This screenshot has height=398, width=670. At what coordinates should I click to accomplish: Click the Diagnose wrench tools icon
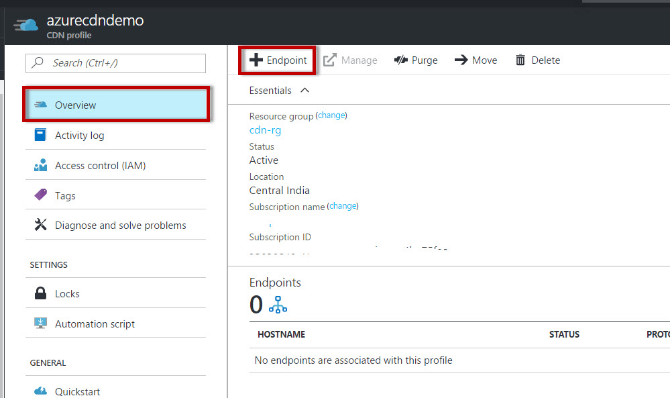(x=41, y=224)
